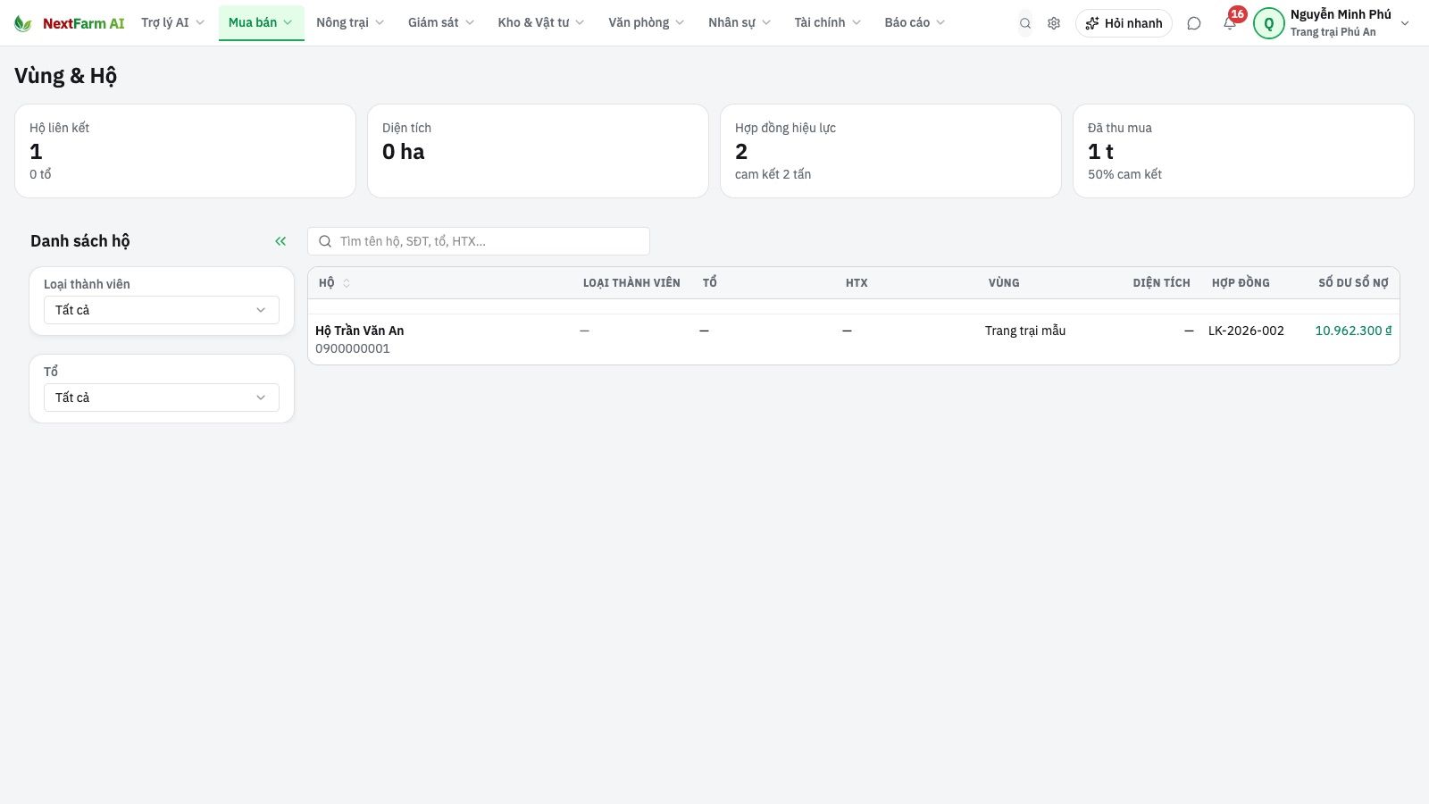Click the Loại thành viên column header
The height and width of the screenshot is (804, 1429).
click(631, 283)
